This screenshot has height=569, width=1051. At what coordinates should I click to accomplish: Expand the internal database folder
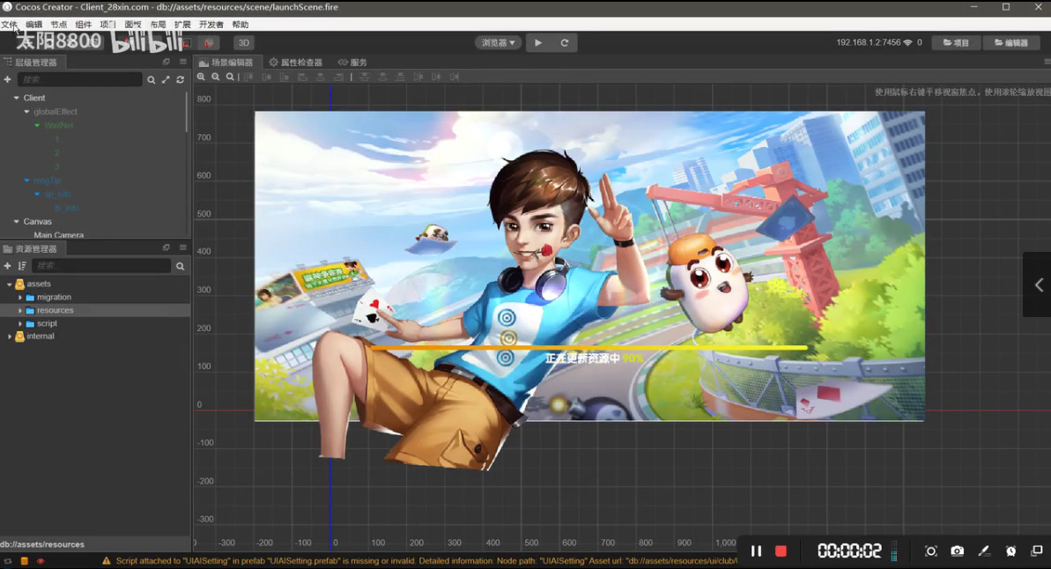10,336
